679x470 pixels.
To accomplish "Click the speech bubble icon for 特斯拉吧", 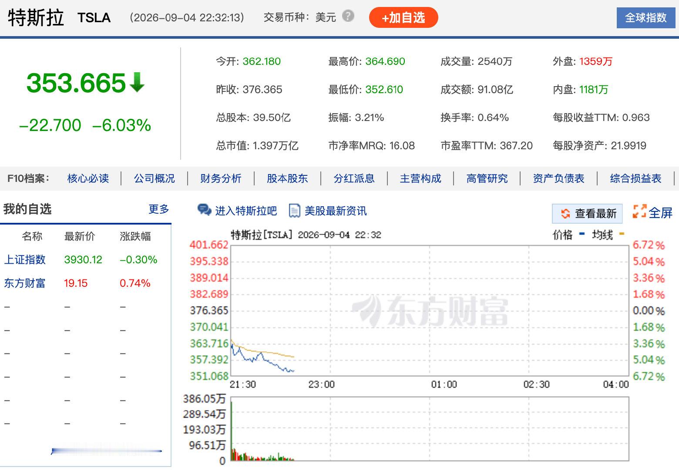I will [204, 210].
